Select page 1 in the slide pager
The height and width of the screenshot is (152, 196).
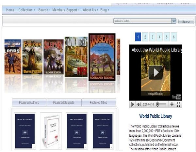tap(138, 37)
